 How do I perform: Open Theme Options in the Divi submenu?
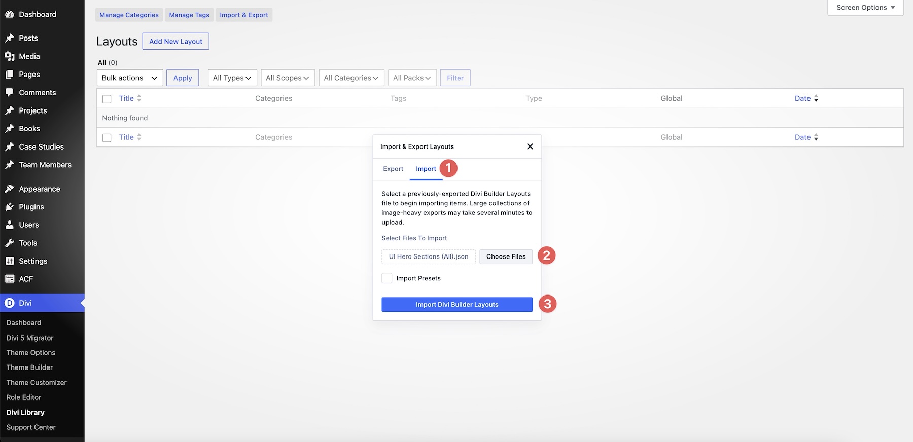pyautogui.click(x=31, y=353)
